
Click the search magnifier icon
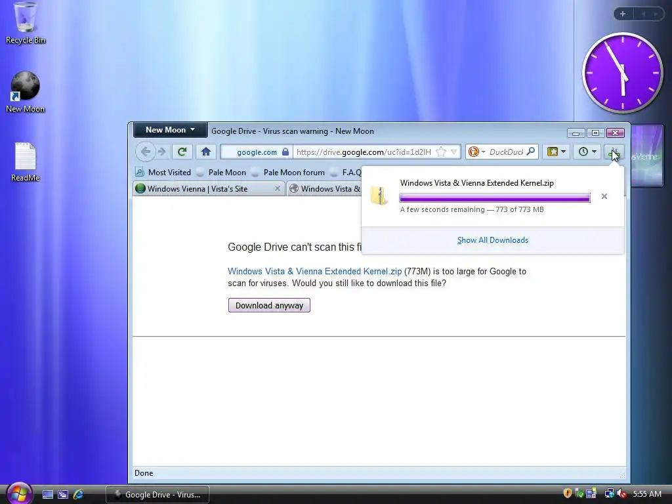tap(530, 152)
